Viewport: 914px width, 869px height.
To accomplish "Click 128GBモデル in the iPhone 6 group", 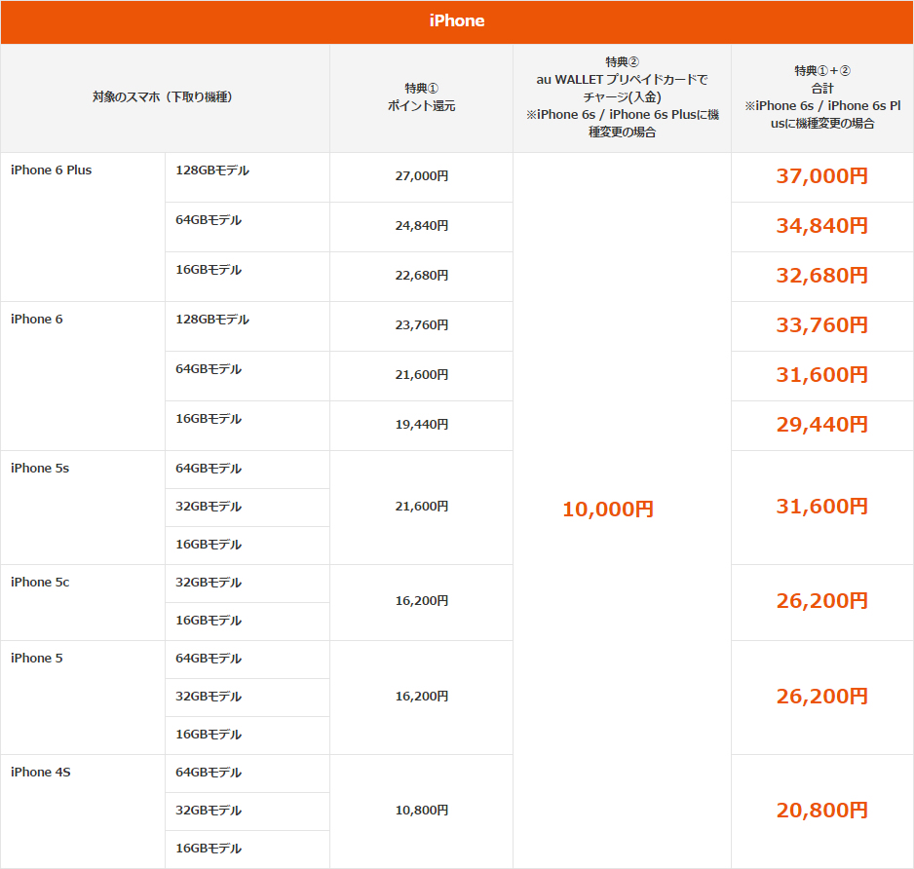I will [212, 320].
